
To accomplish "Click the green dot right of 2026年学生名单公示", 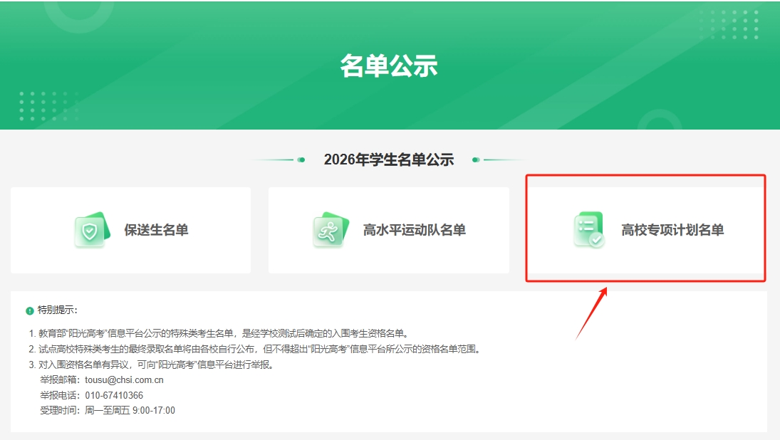I will tap(476, 159).
